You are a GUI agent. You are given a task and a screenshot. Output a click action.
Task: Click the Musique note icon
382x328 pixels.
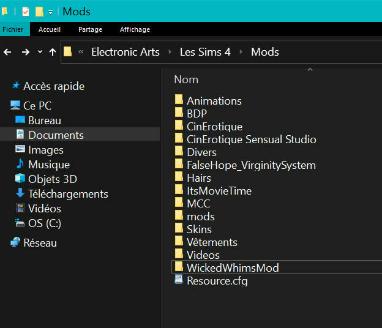tap(20, 163)
